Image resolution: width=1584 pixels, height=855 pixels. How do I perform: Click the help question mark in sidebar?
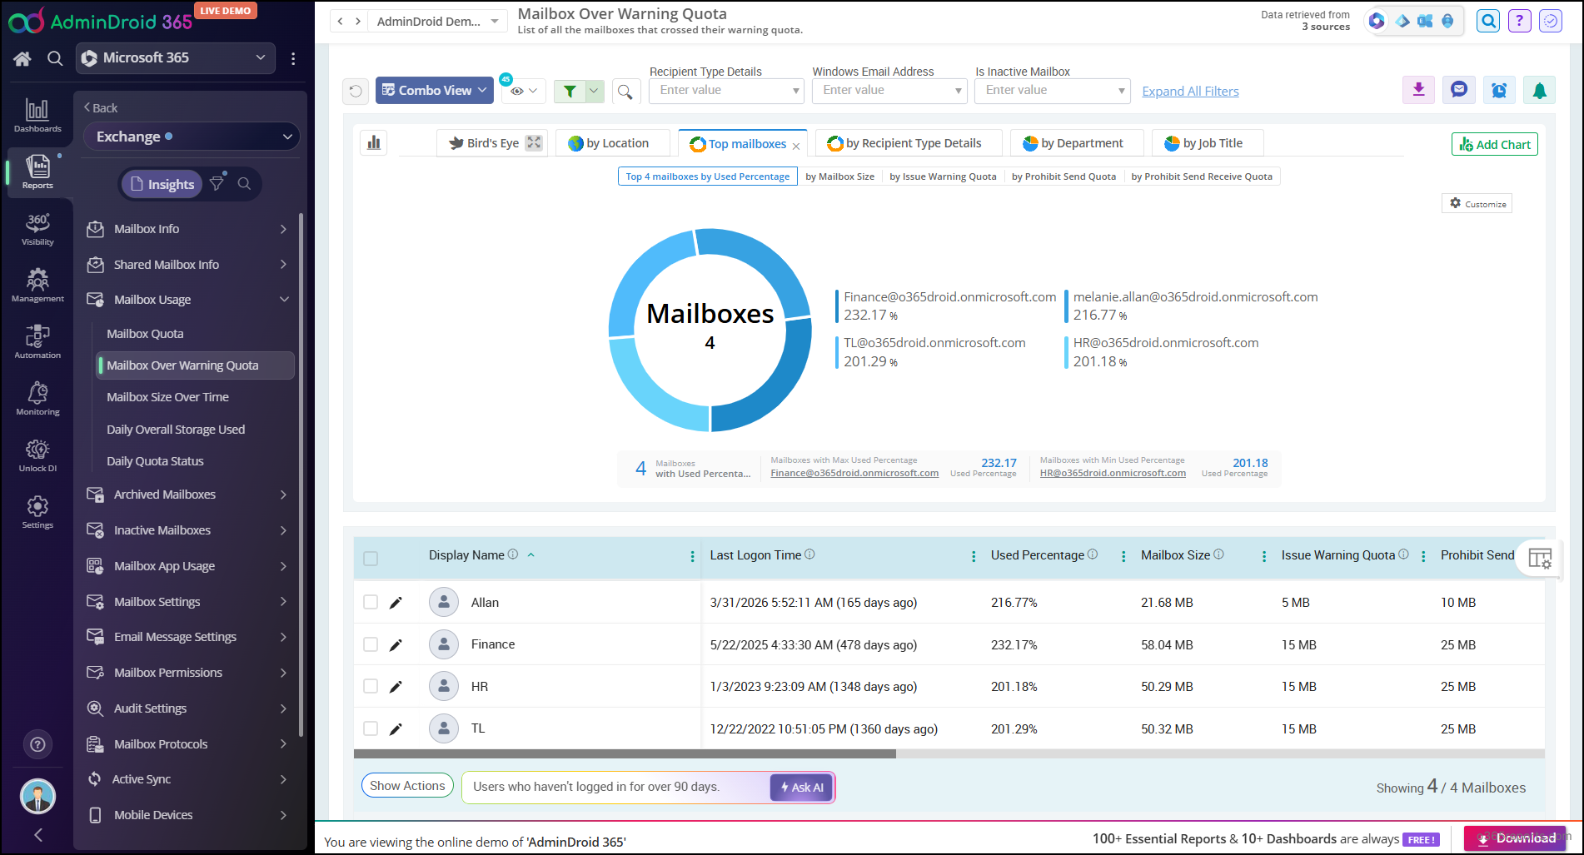37,744
